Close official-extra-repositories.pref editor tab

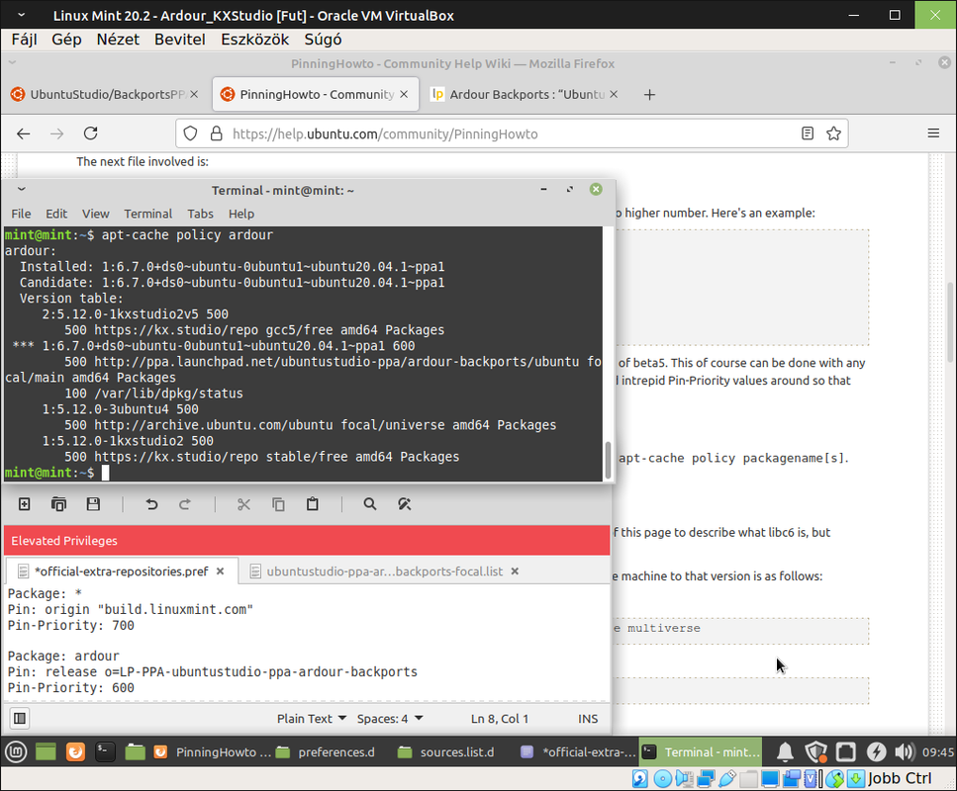pos(221,571)
